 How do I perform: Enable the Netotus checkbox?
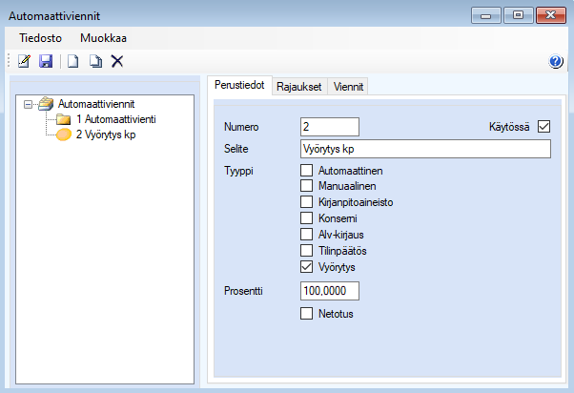click(306, 314)
